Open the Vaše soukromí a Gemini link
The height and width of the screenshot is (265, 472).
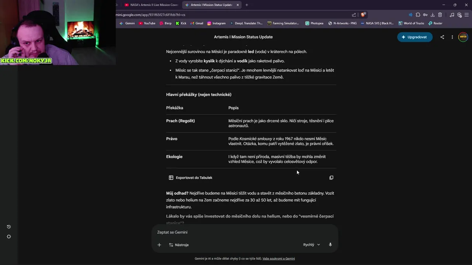(278, 259)
